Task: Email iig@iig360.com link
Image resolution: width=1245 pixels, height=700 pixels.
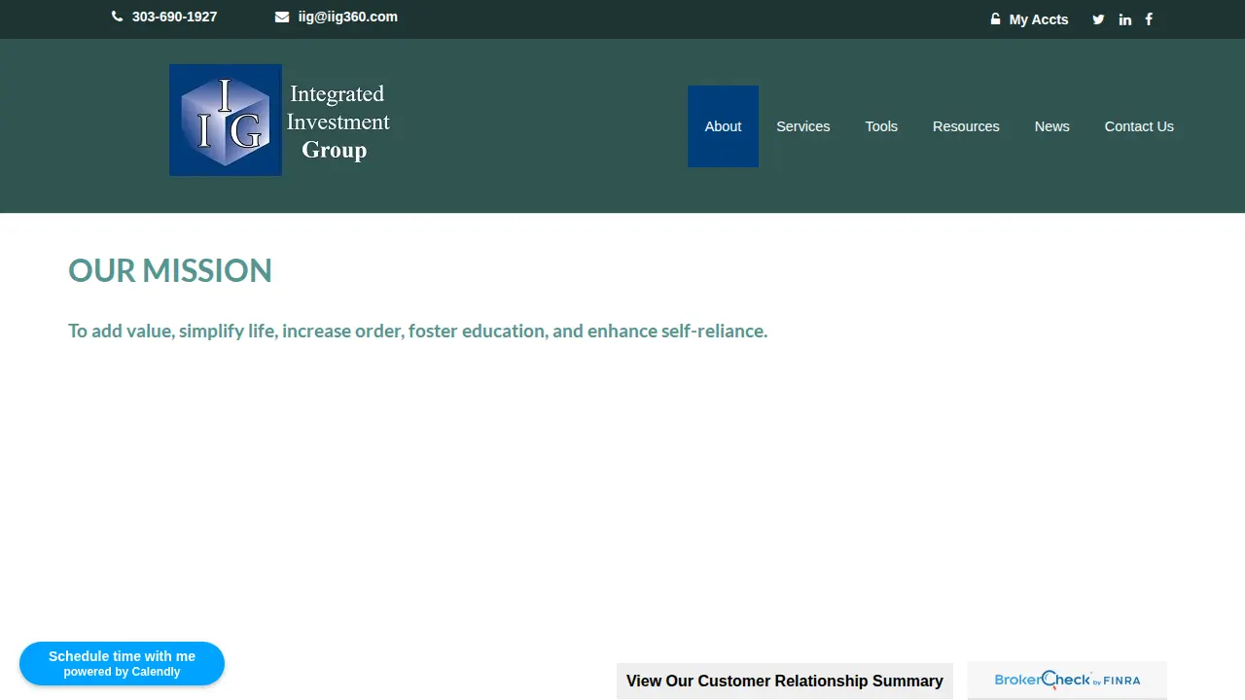Action: coord(348,17)
